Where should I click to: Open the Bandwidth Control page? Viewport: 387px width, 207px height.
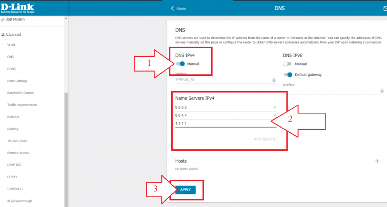[20, 93]
